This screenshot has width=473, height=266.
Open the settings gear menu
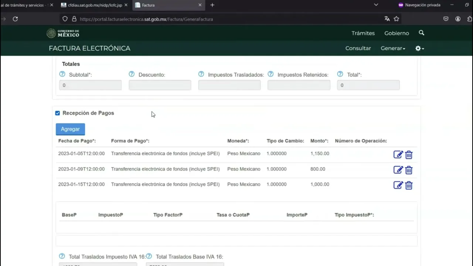pos(419,48)
